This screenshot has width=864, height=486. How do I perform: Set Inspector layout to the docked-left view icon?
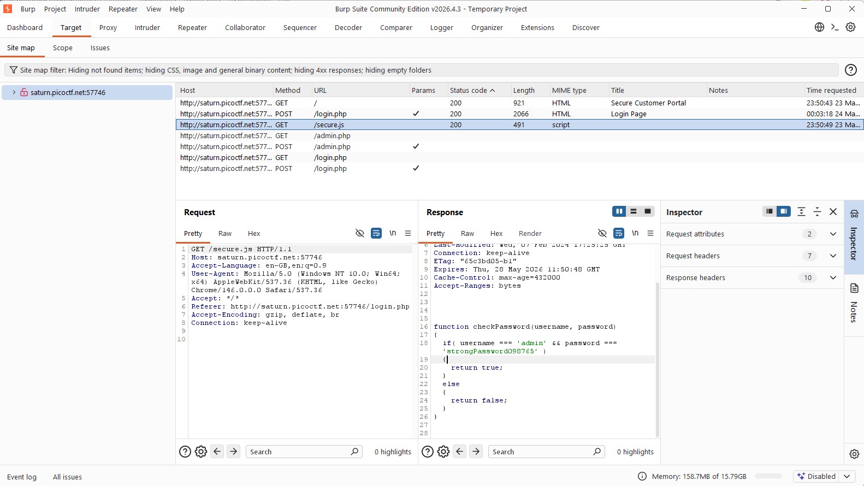click(770, 211)
